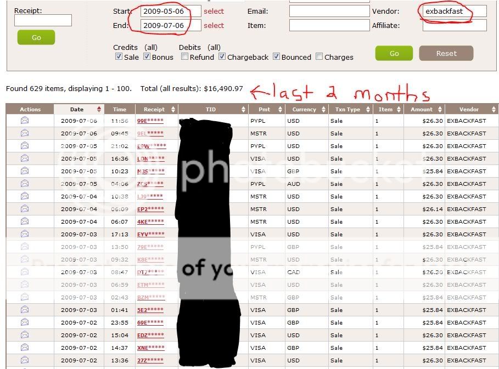499x369 pixels.
Task: Click the Actions column header
Action: point(30,109)
